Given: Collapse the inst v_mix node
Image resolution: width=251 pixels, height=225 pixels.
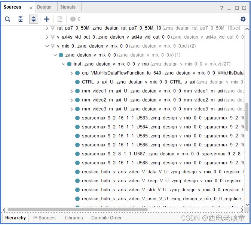Looking at the screenshot, I should 64,64.
